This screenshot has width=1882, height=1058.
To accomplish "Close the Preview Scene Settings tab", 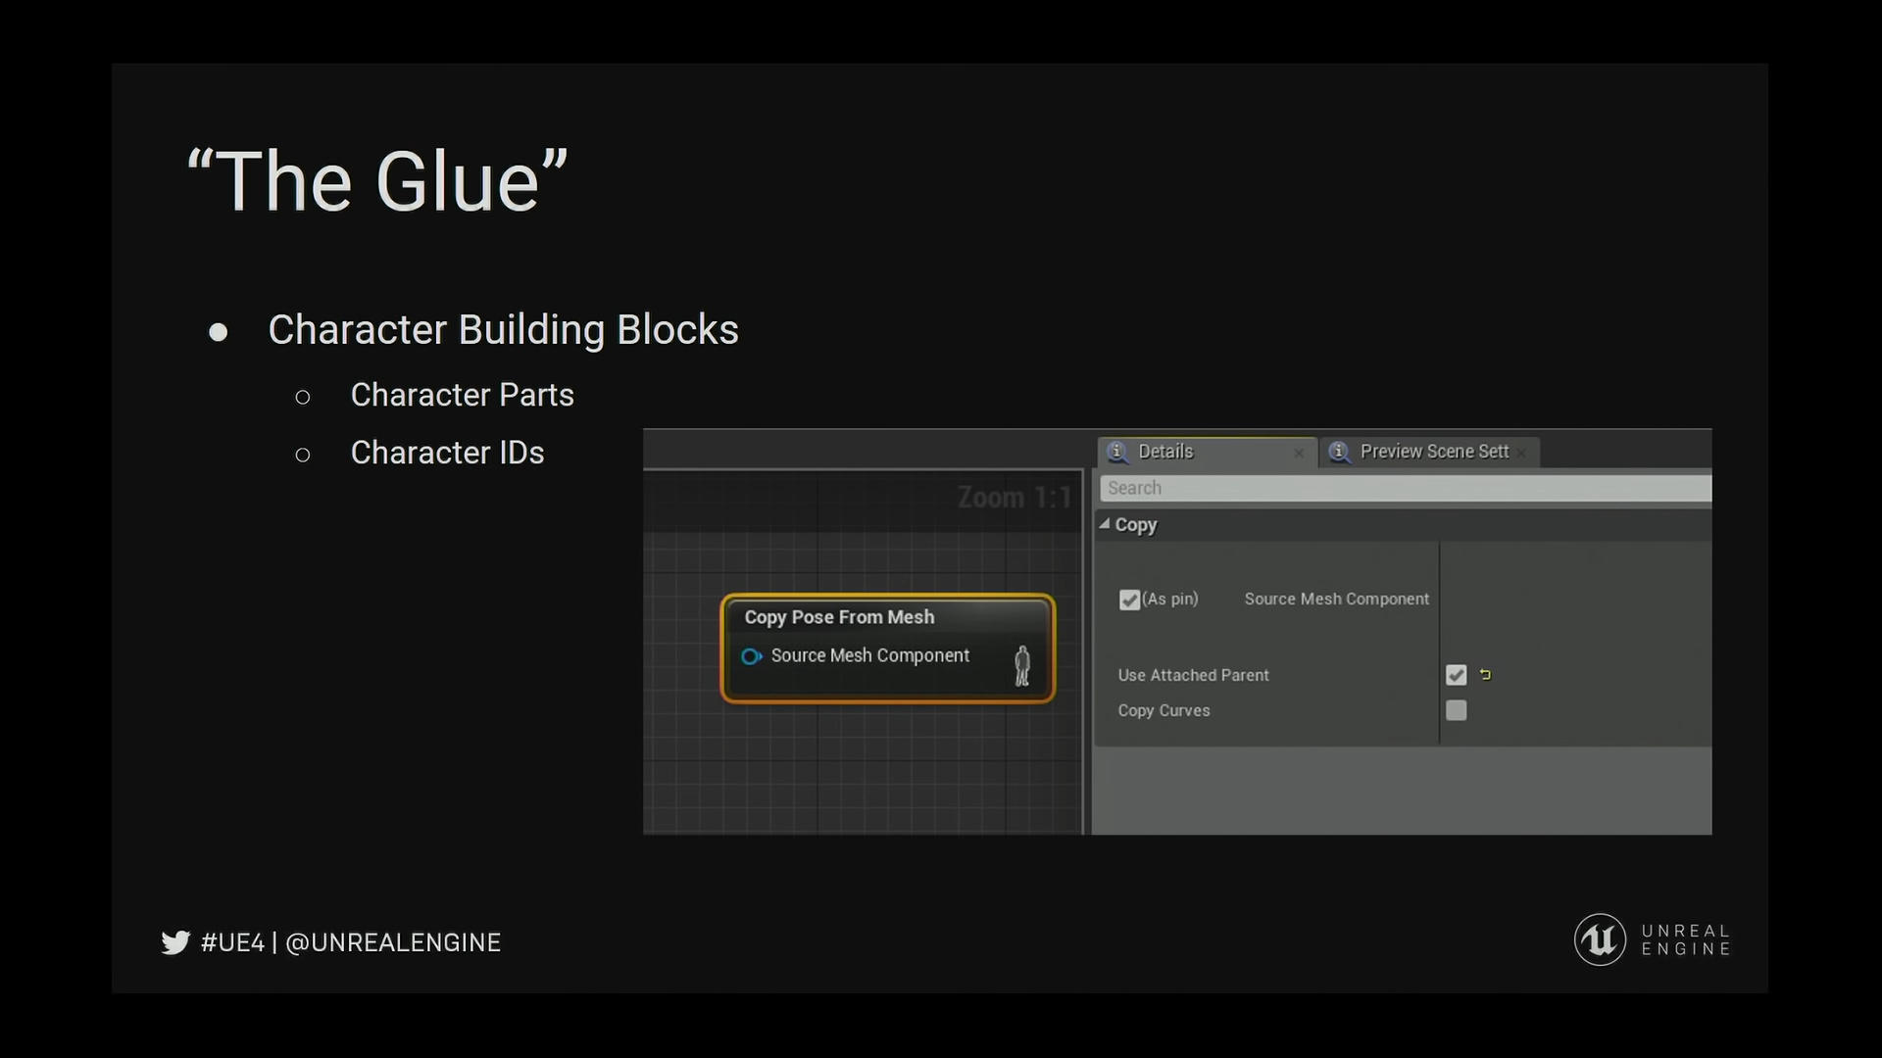I will pyautogui.click(x=1521, y=453).
